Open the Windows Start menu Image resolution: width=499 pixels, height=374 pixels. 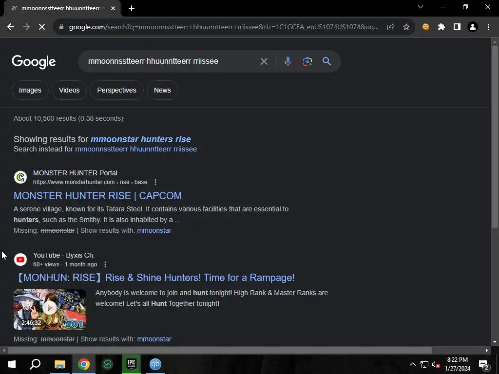[12, 364]
